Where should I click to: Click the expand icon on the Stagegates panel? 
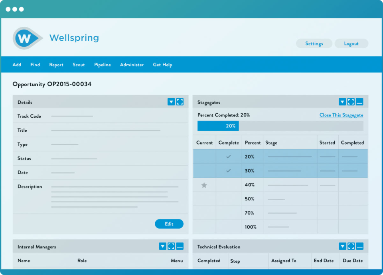(351, 101)
